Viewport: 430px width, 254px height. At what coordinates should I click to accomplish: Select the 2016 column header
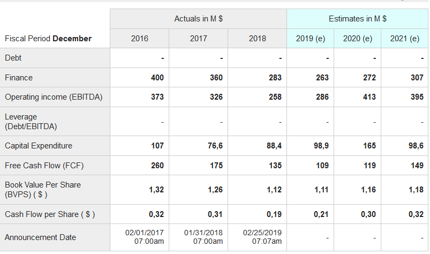point(140,39)
